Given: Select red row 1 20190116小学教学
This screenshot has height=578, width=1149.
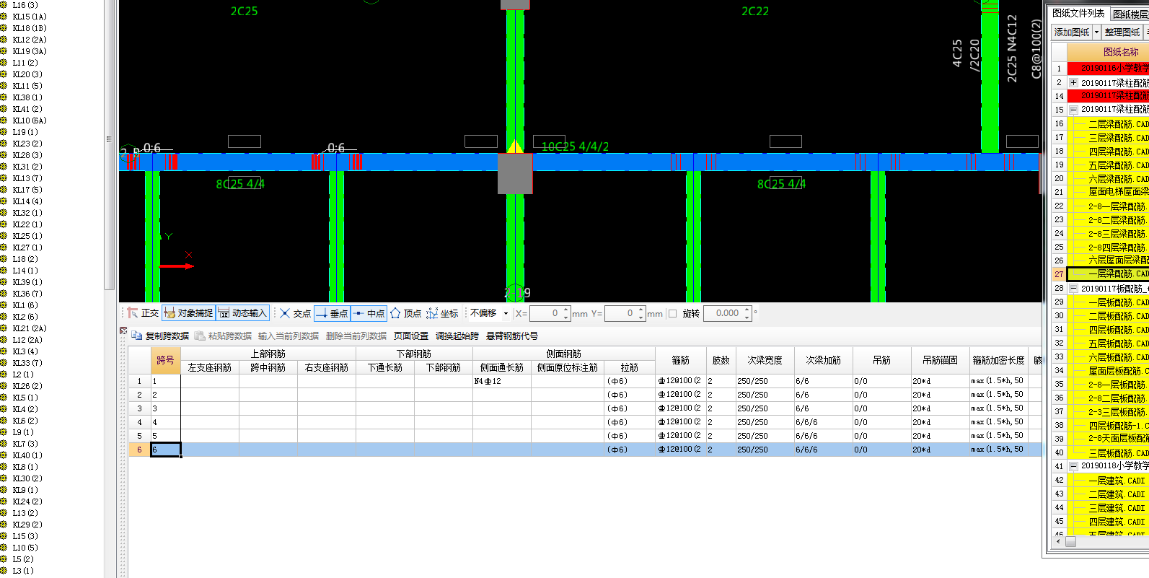Looking at the screenshot, I should pyautogui.click(x=1108, y=68).
